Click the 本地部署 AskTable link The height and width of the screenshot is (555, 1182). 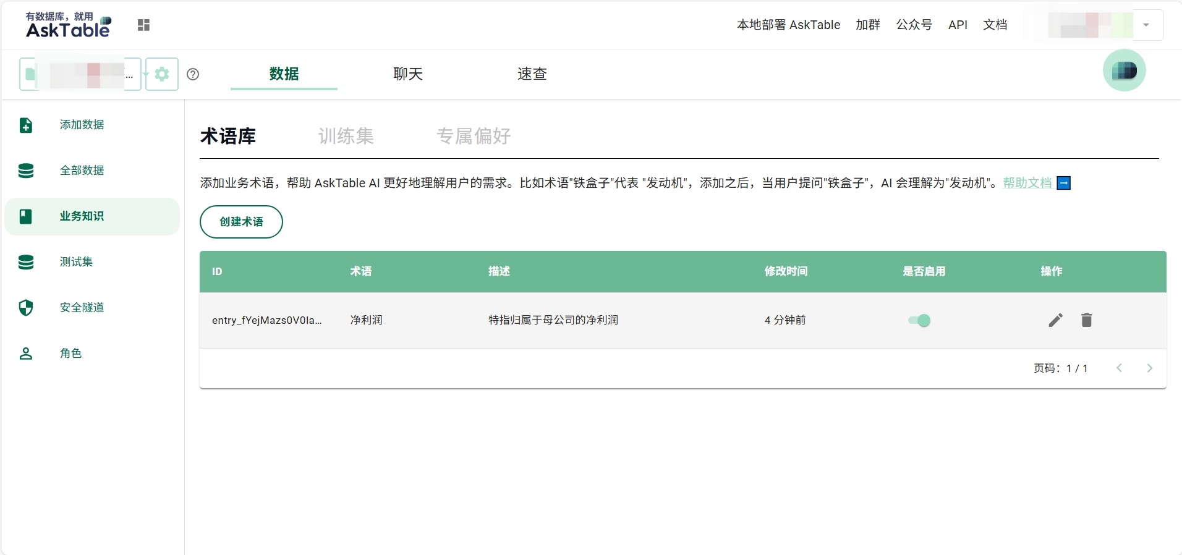788,25
